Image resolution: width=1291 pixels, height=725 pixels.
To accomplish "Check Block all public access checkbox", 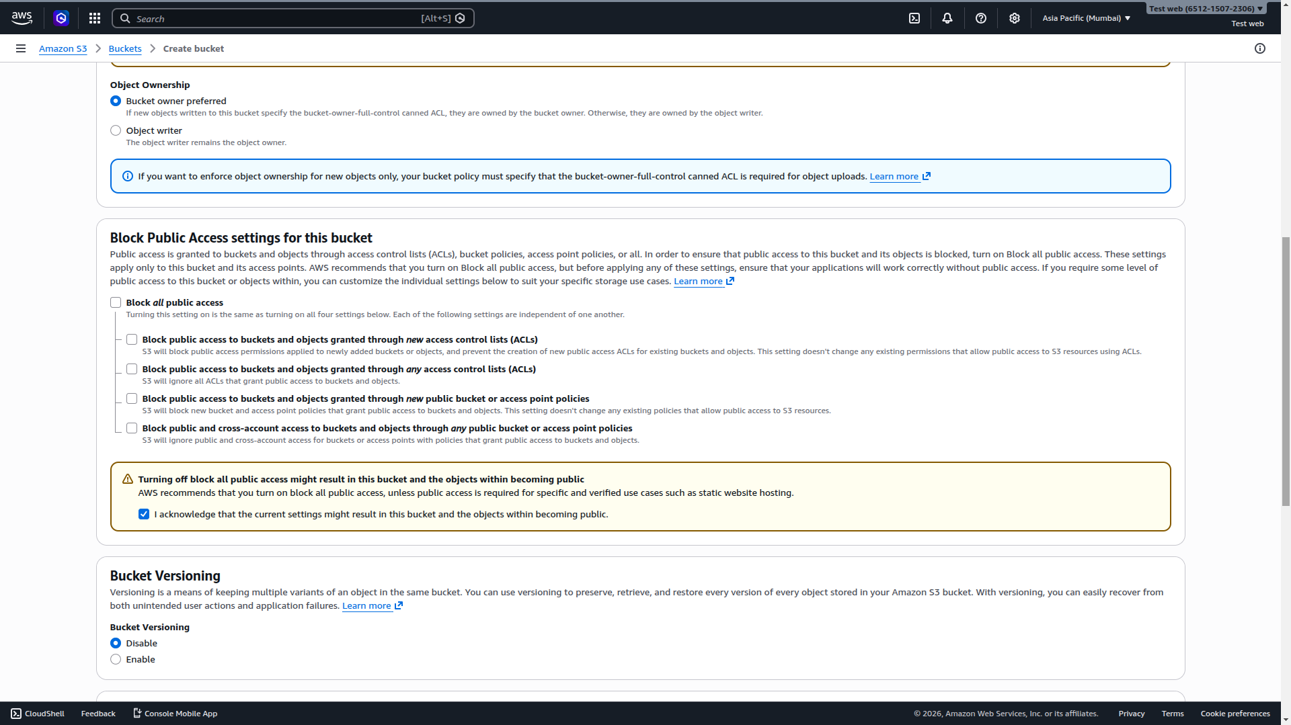I will click(116, 302).
